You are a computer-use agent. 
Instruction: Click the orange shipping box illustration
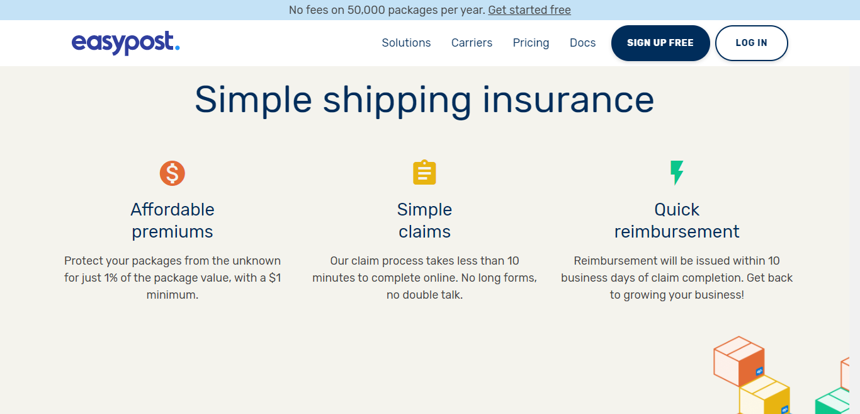pos(738,361)
